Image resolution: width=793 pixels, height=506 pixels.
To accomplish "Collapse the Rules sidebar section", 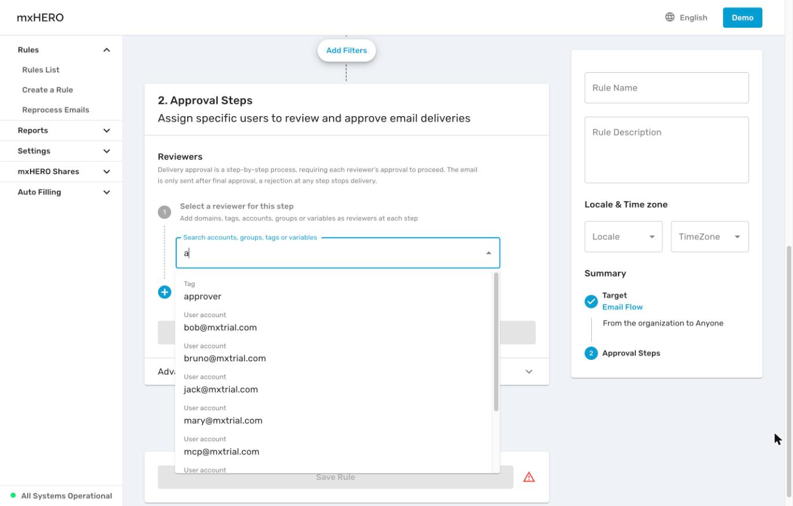I will coord(106,50).
